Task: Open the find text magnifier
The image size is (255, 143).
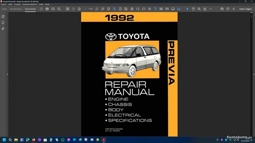Action: 59,9
